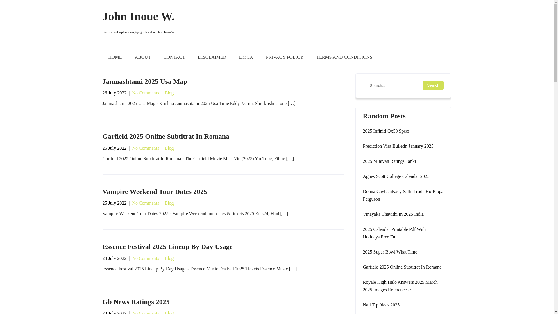Open Royale High Halo Answers 2025 post
Viewport: 558px width, 314px height.
pyautogui.click(x=400, y=286)
